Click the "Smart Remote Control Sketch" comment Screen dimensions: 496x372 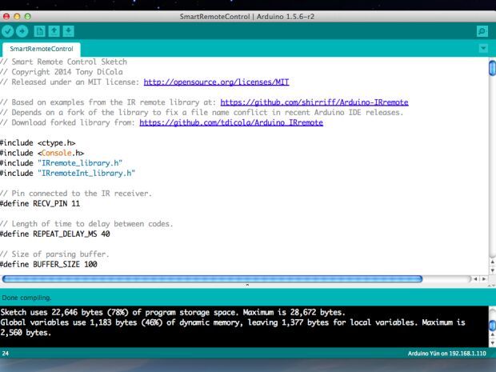[63, 62]
